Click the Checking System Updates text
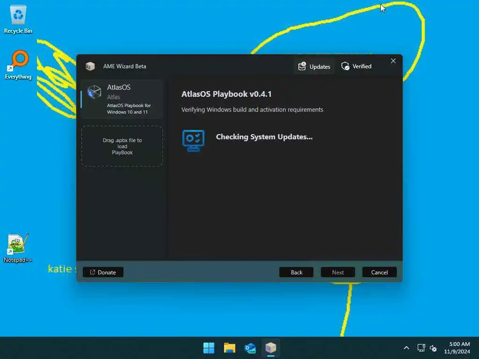 pos(264,137)
